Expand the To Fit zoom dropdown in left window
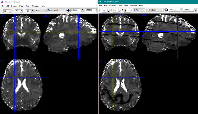Viewport: 198px width, 114px height. 41,11
